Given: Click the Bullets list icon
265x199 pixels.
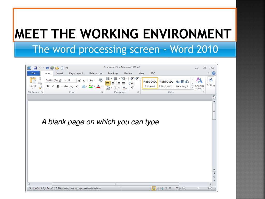Looking at the screenshot, I should [x=108, y=78].
